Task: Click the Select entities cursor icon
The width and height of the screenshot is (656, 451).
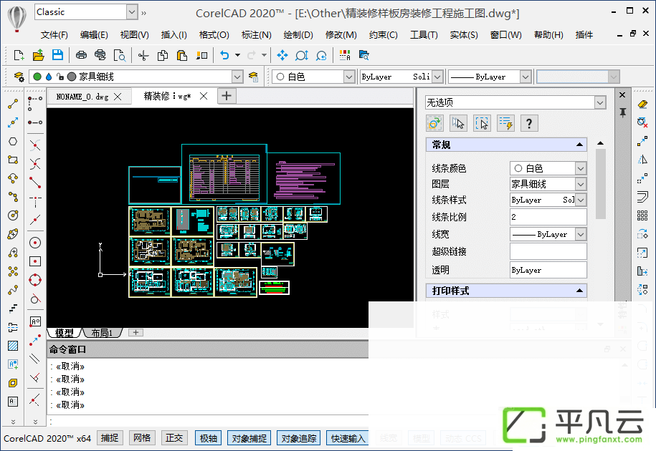Action: coord(459,123)
